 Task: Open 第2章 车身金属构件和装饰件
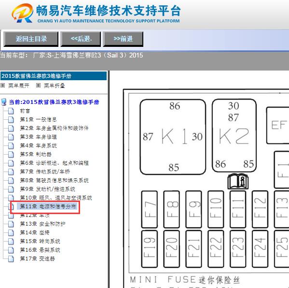(54, 128)
